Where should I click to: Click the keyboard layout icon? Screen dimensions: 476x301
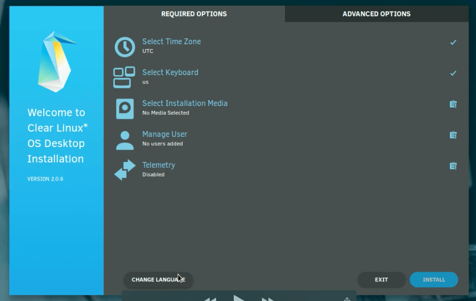[124, 77]
